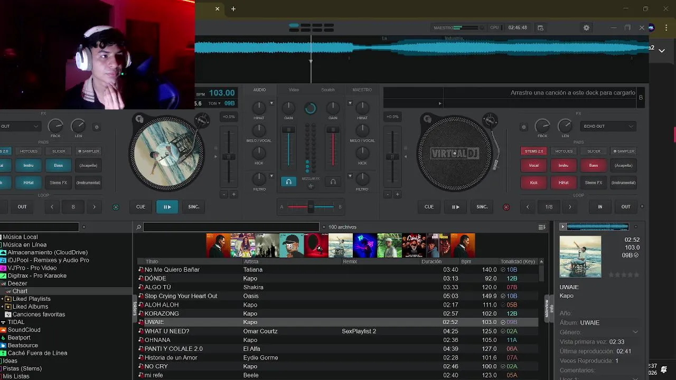Enable headphone cue for deck B

[333, 182]
